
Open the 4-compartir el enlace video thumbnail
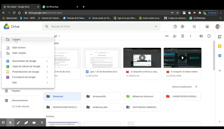182,58
